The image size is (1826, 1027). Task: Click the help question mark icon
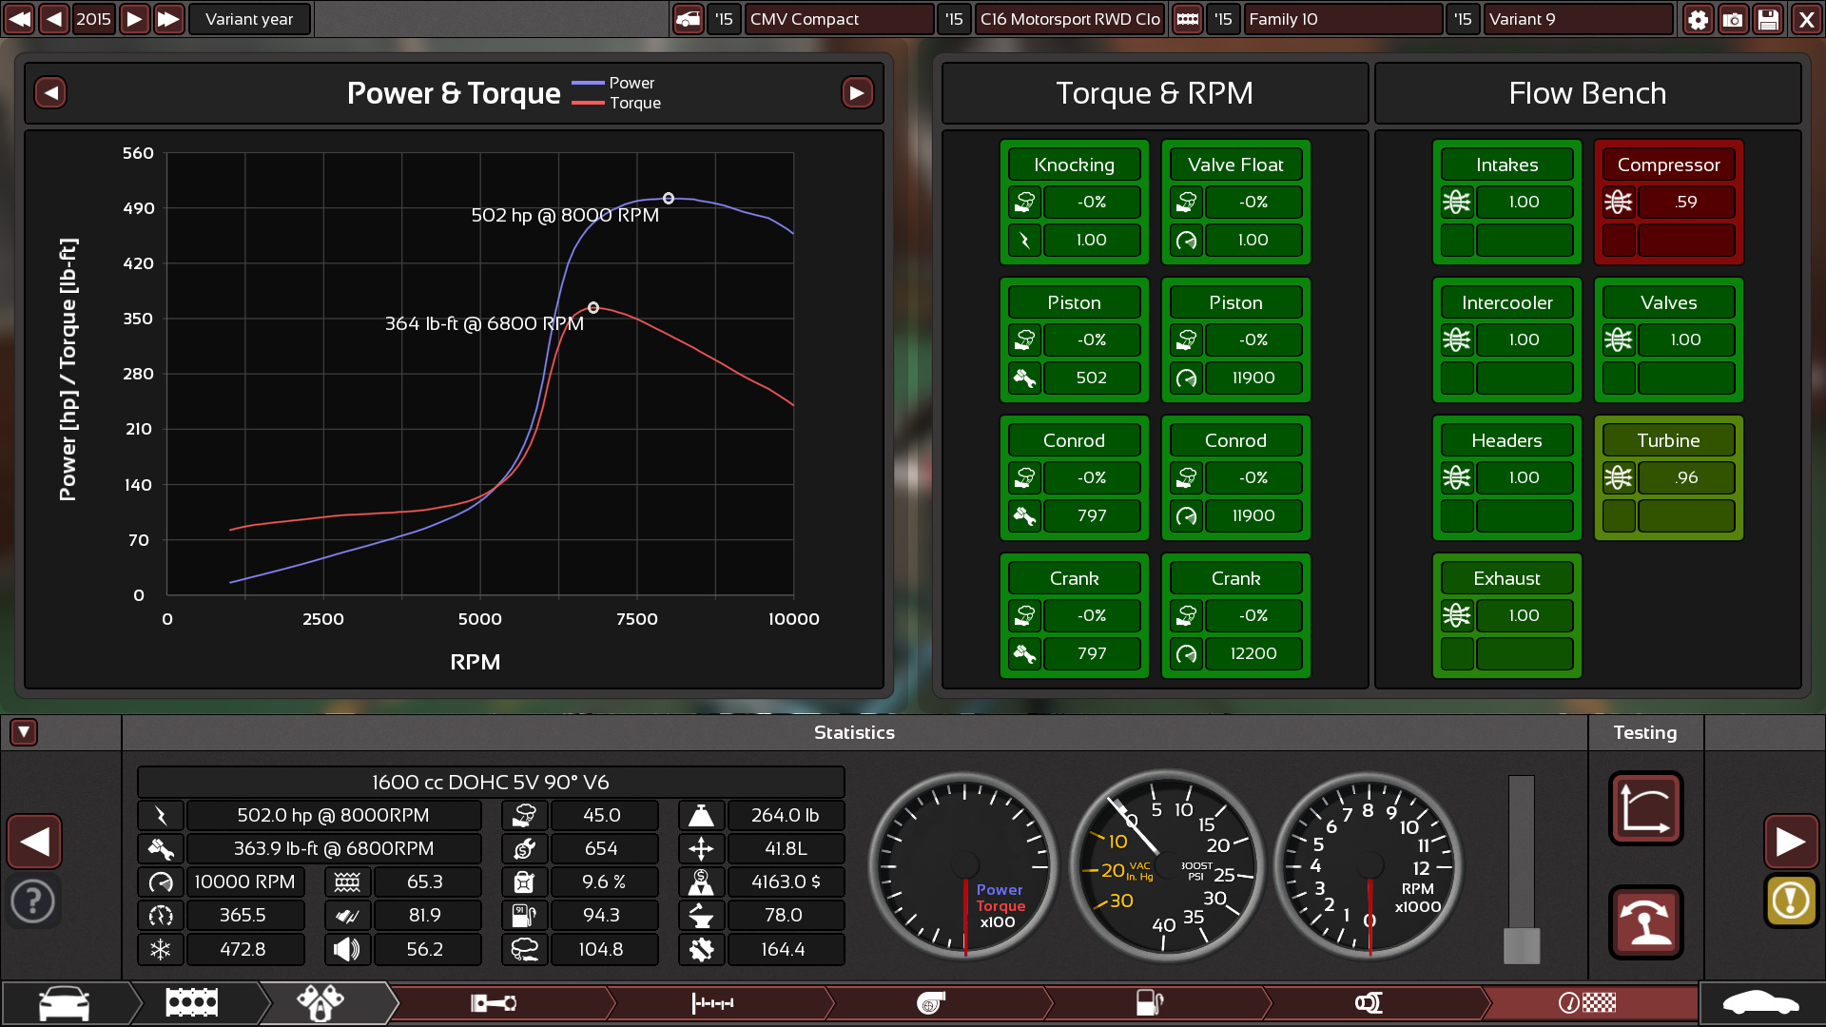click(33, 900)
